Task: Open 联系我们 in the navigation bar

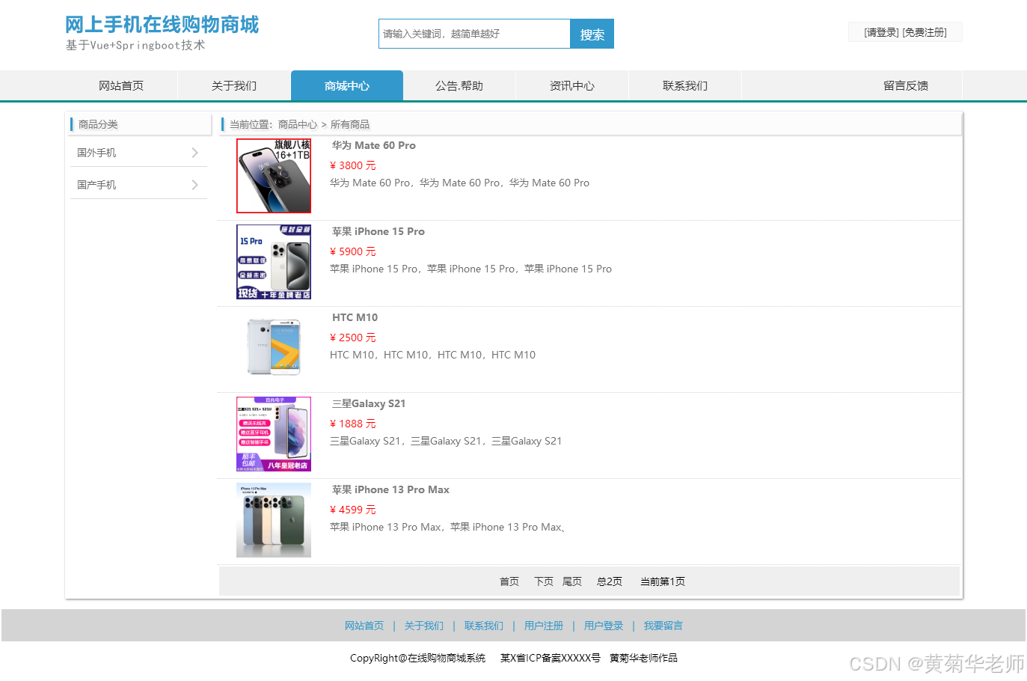Action: point(685,85)
